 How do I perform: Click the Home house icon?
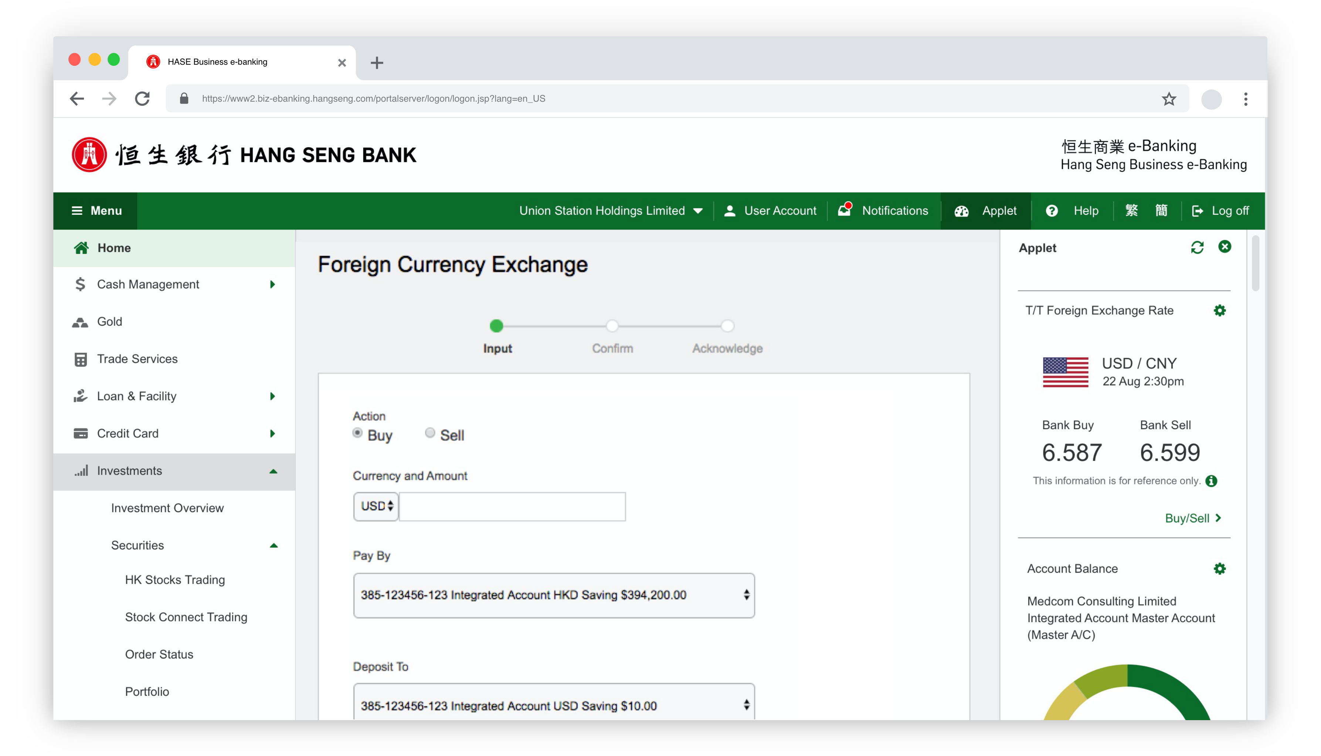point(81,248)
